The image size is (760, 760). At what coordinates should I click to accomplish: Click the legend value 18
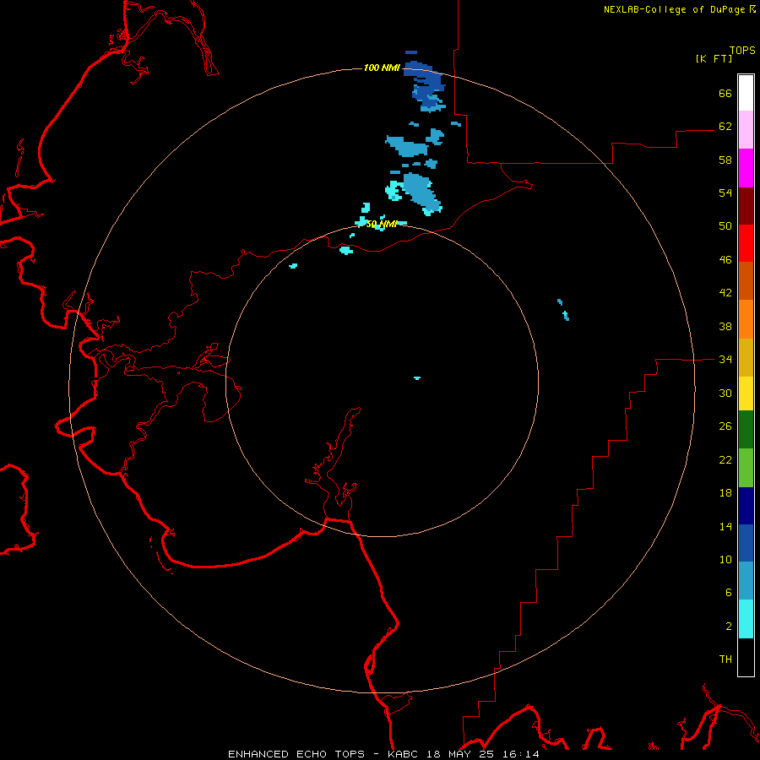pyautogui.click(x=725, y=493)
